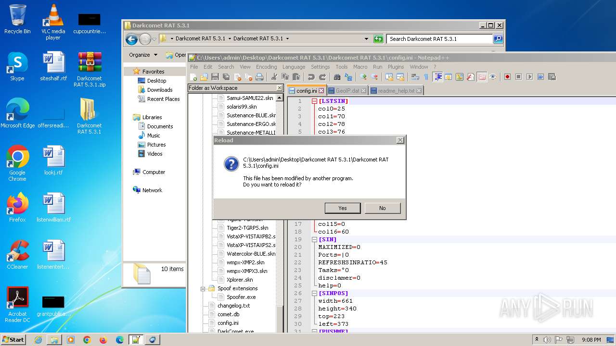Open Downloads in Explorer Favorites
This screenshot has height=346, width=616.
160,90
